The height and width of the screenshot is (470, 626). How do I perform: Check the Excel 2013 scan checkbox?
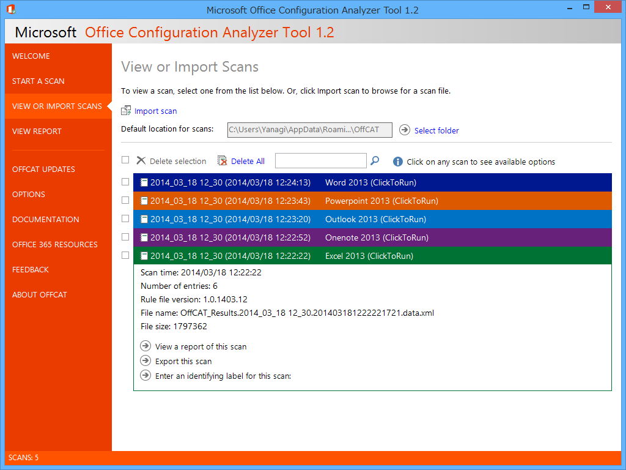pyautogui.click(x=125, y=255)
